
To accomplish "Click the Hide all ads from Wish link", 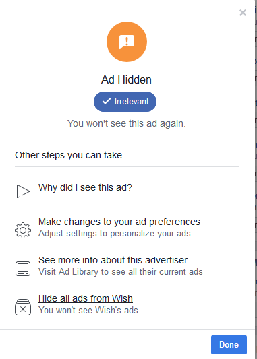I will pos(86,298).
